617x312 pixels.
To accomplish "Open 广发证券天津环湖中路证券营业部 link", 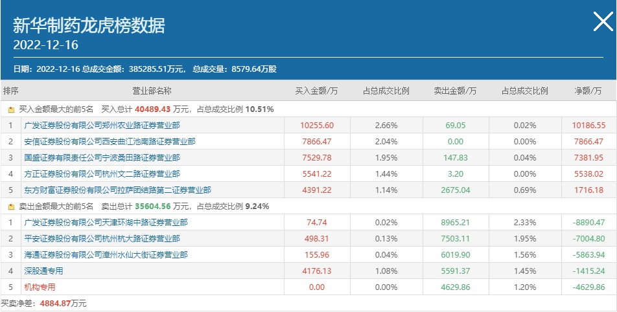I will point(106,223).
